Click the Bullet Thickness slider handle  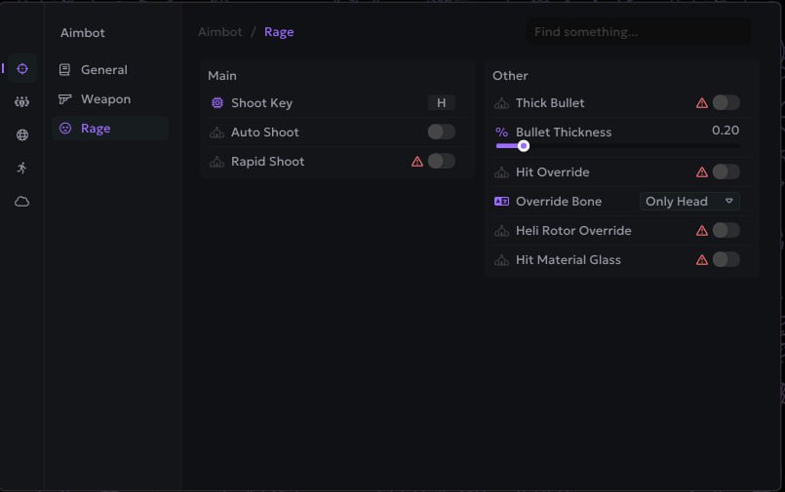(524, 146)
